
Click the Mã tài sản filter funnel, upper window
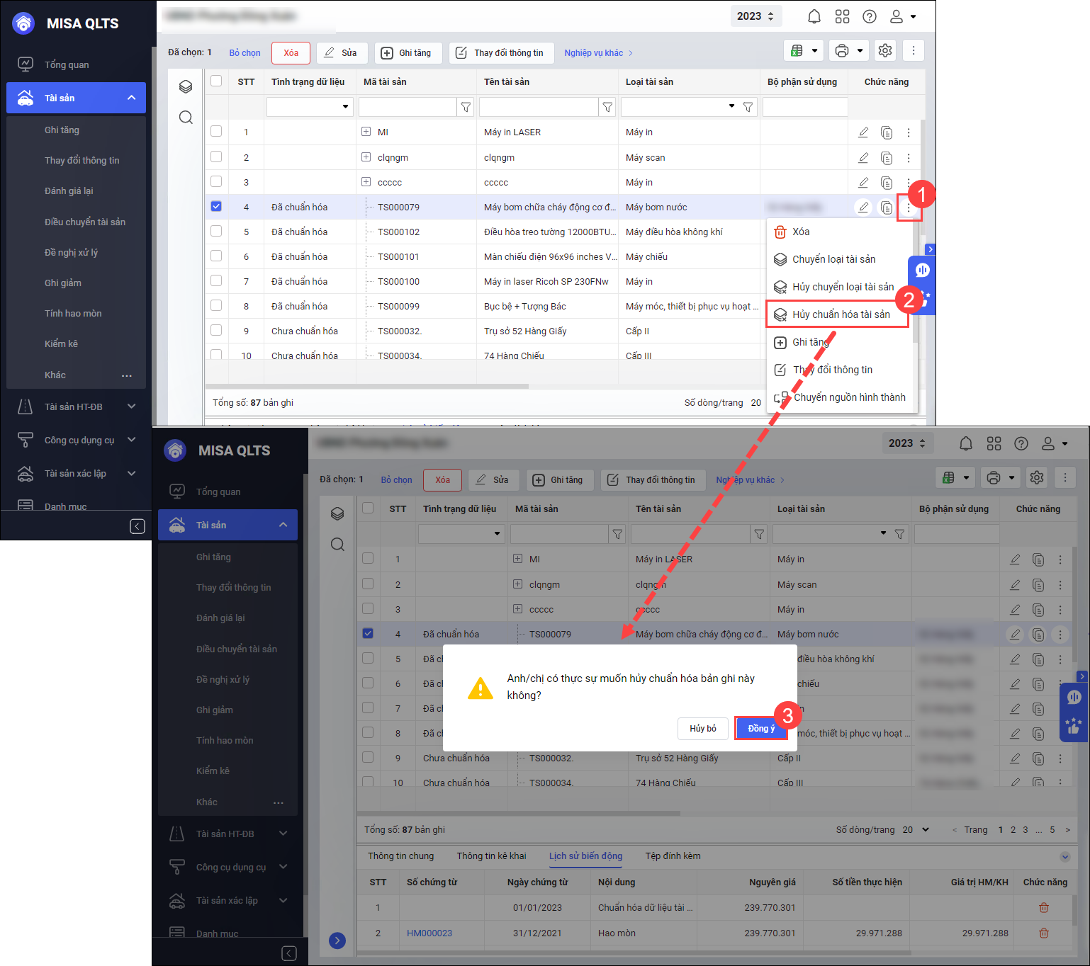pyautogui.click(x=466, y=107)
